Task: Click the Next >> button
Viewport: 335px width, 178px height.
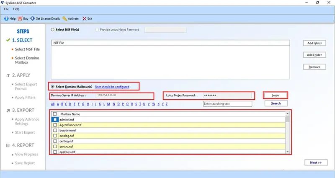Action: [316, 163]
